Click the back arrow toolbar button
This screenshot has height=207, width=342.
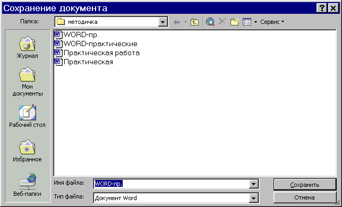point(177,22)
